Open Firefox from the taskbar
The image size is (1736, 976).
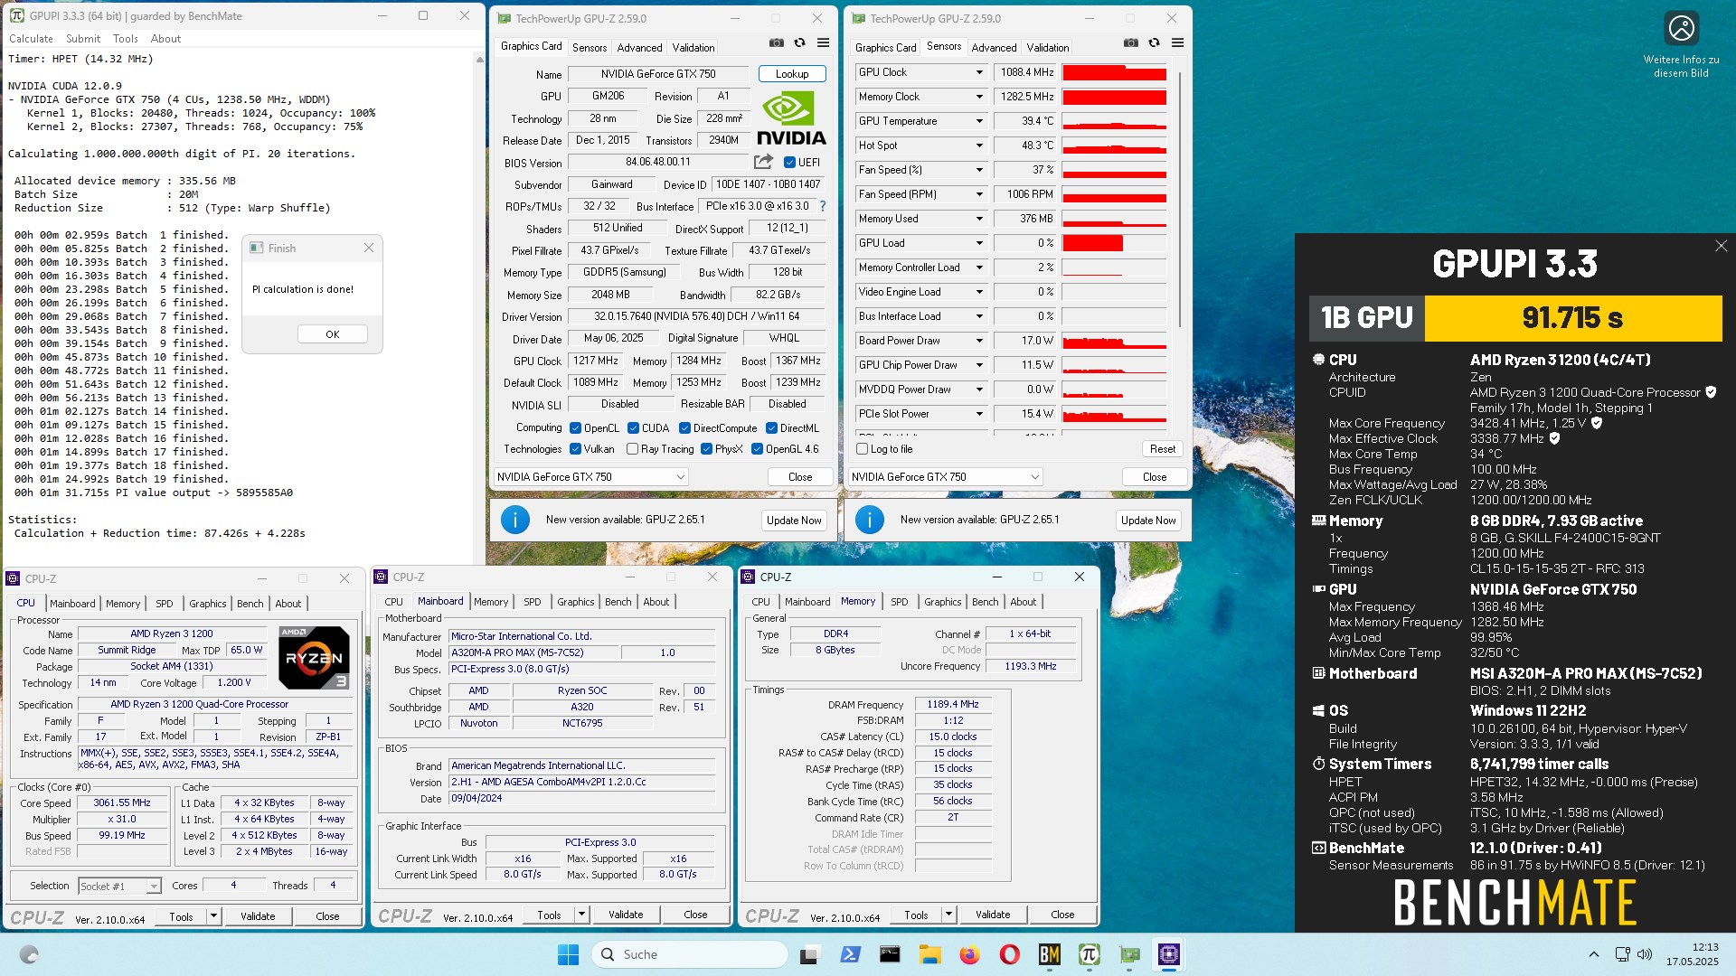click(x=969, y=954)
